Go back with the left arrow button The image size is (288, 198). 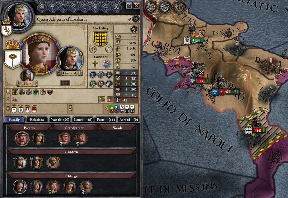pyautogui.click(x=129, y=6)
